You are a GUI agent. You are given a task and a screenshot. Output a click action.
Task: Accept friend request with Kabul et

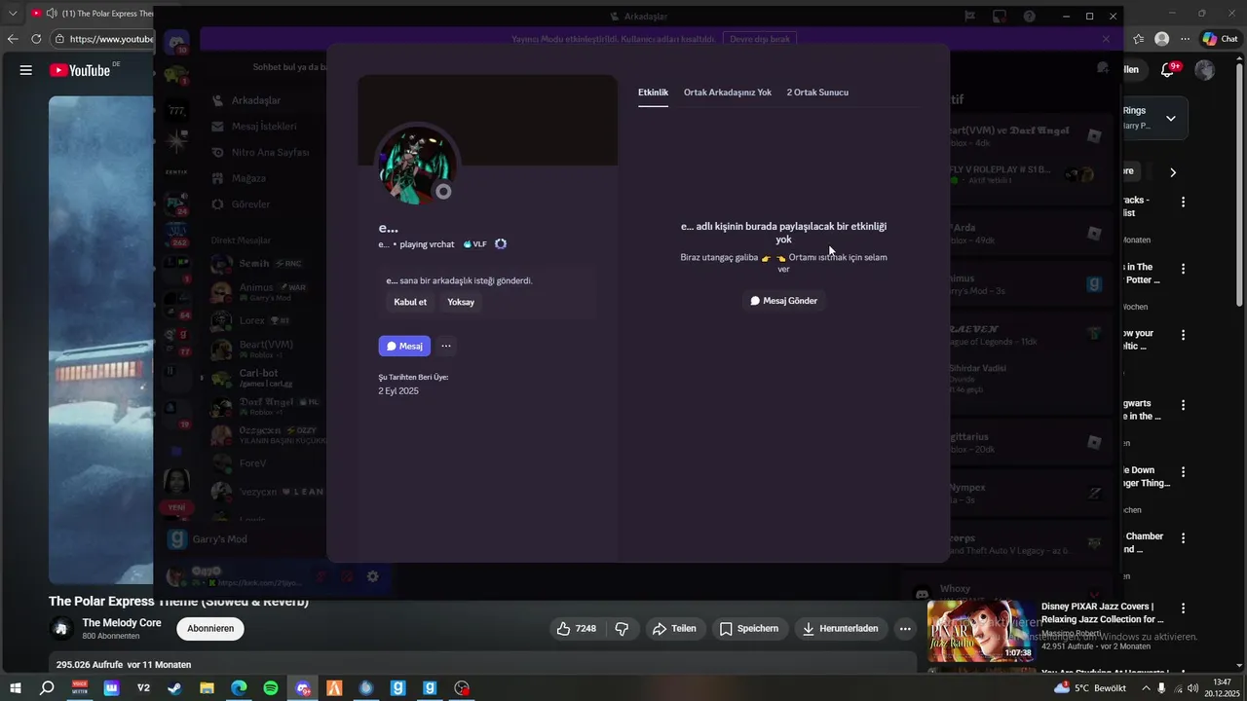point(410,302)
